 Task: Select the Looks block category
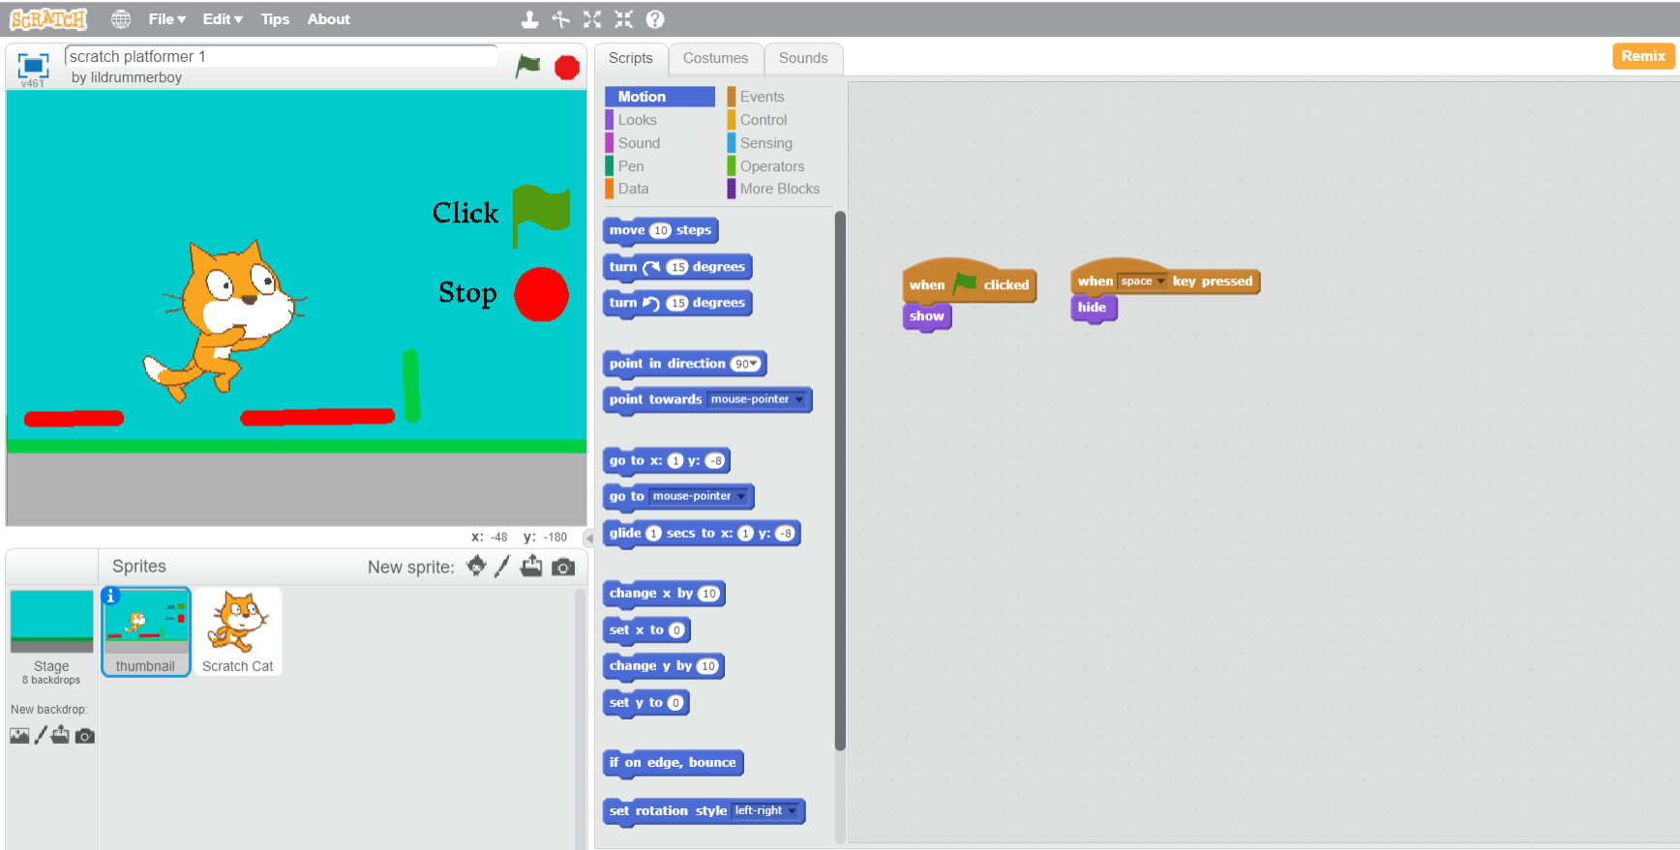(637, 120)
